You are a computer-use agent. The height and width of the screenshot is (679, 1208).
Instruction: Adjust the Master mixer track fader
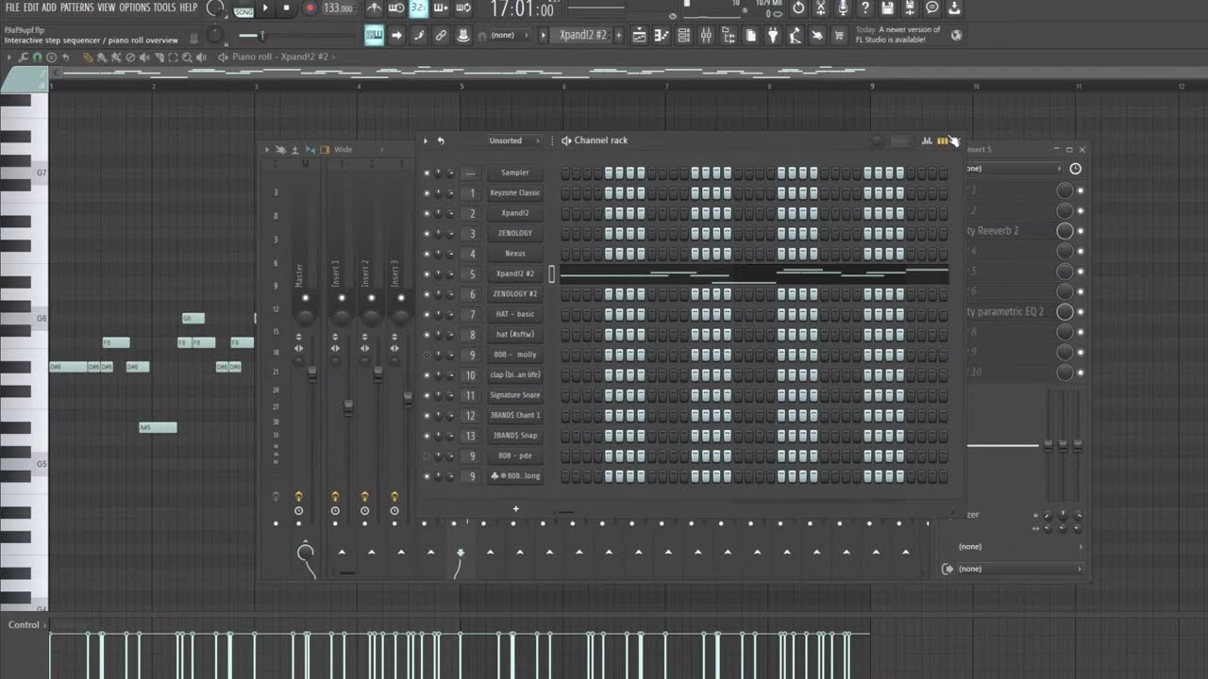click(312, 374)
